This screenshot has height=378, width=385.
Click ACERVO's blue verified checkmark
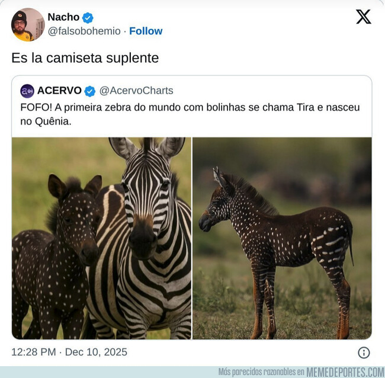(90, 91)
